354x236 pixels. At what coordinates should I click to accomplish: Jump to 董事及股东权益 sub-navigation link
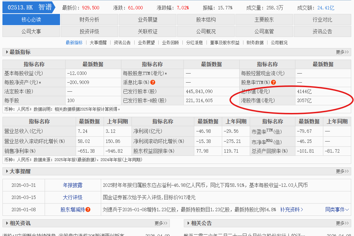(225, 43)
